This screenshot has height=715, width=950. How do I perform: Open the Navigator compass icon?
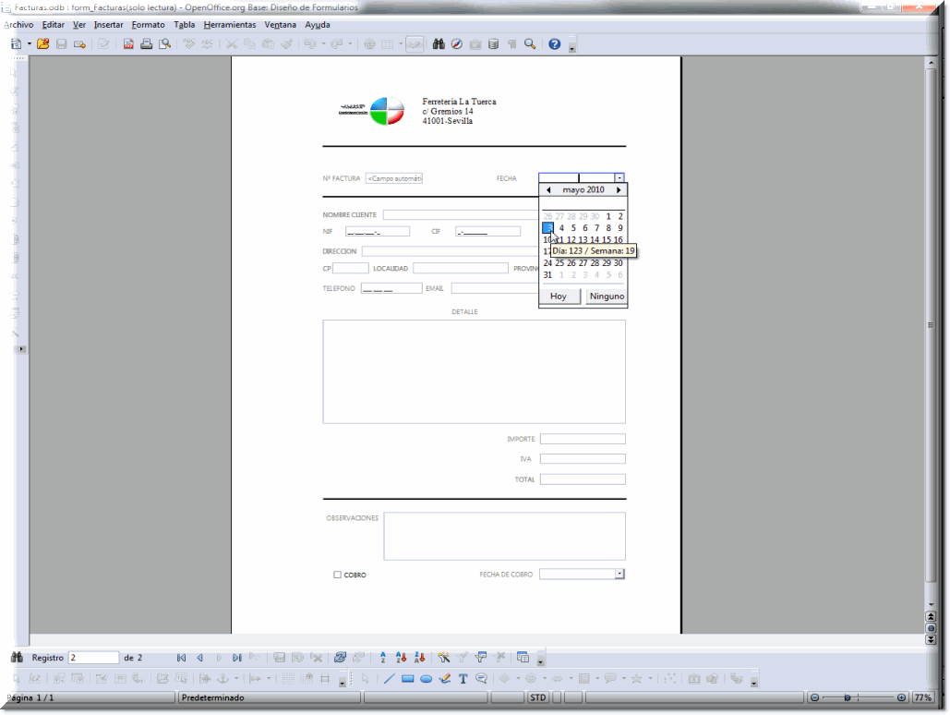(456, 43)
